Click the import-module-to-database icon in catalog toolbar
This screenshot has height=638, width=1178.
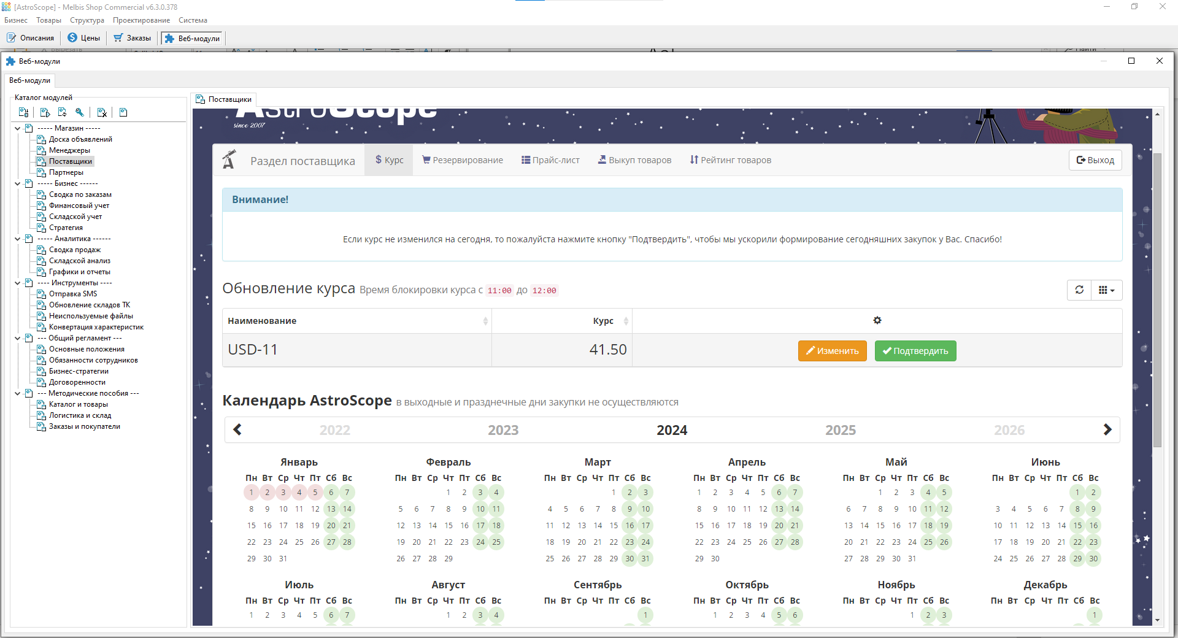tap(23, 112)
